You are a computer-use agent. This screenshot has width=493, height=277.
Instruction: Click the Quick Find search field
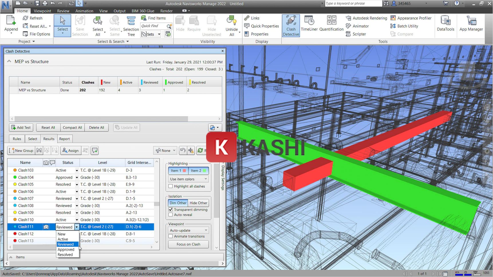pyautogui.click(x=153, y=26)
